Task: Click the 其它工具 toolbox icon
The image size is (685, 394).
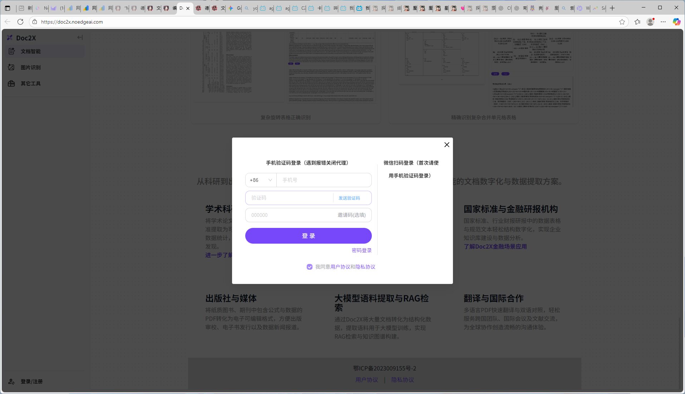Action: coord(11,84)
